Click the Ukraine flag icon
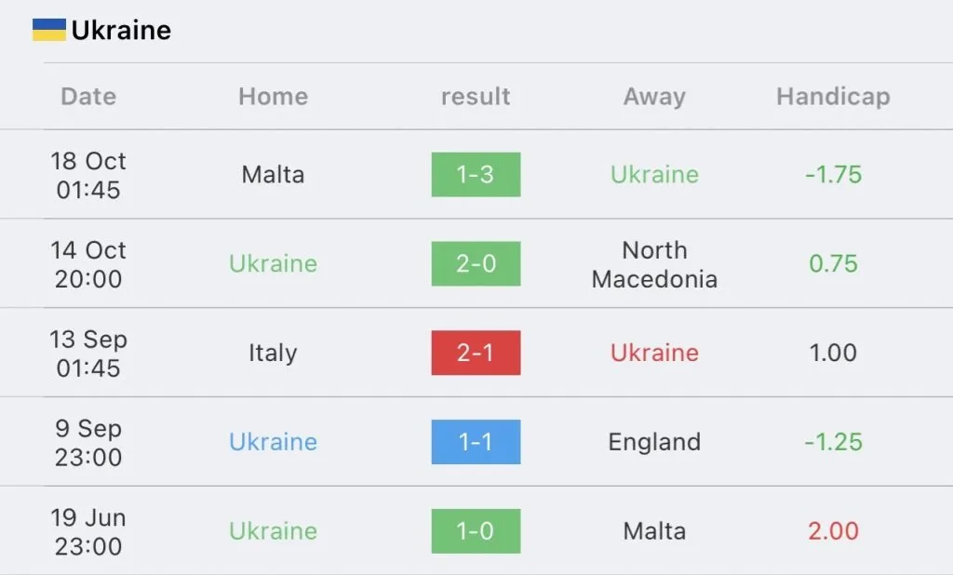Image resolution: width=953 pixels, height=575 pixels. pyautogui.click(x=48, y=30)
